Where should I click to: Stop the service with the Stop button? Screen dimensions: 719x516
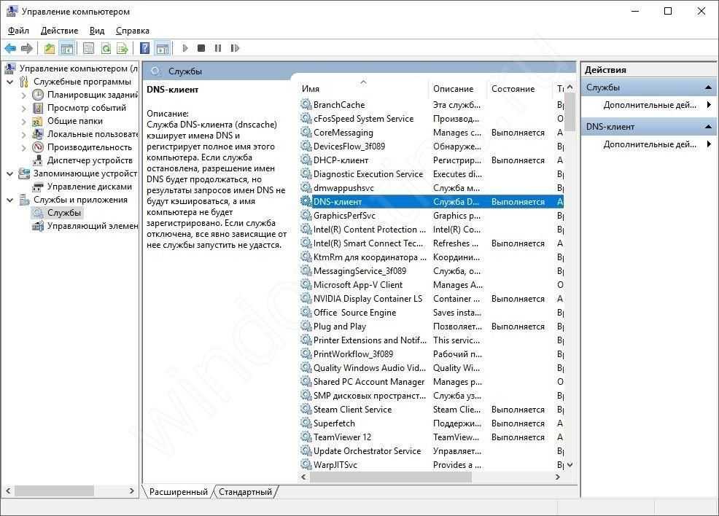(201, 48)
